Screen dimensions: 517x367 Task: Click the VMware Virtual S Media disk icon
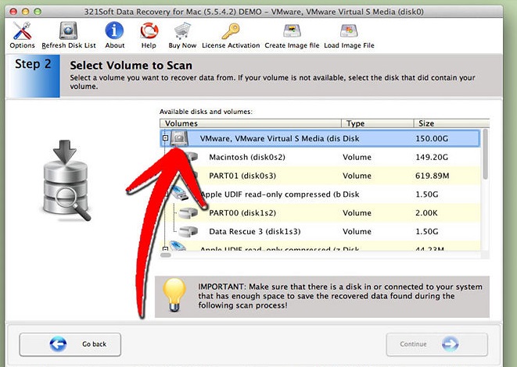click(179, 138)
